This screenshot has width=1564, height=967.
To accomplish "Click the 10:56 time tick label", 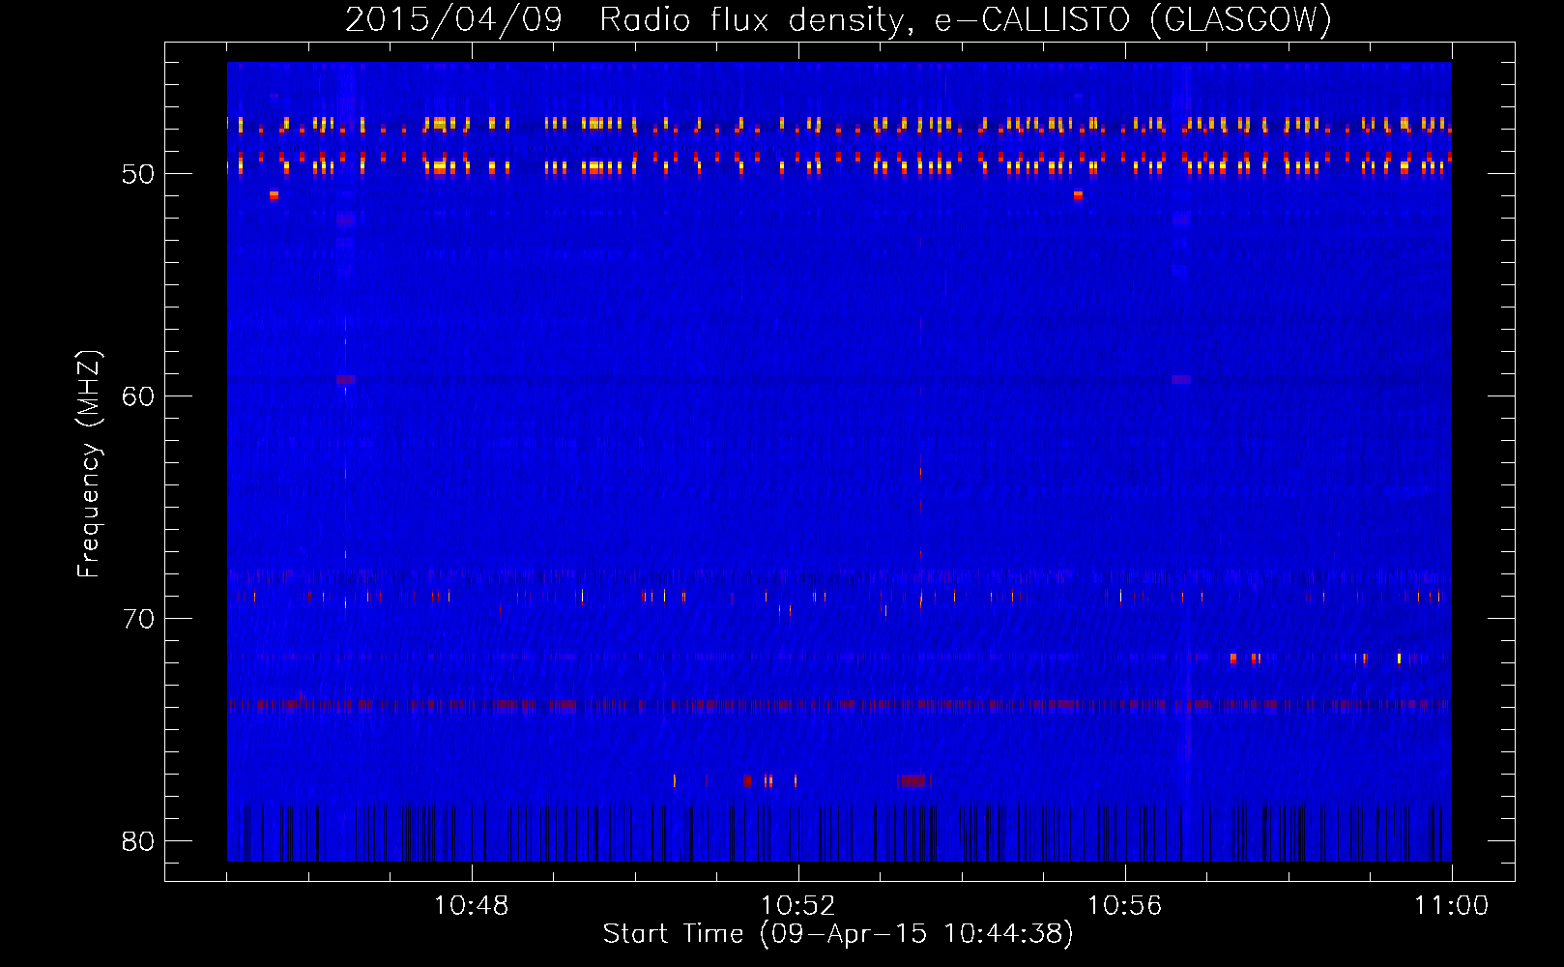I will [x=1124, y=906].
